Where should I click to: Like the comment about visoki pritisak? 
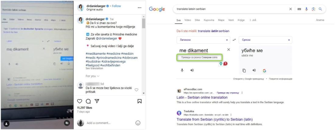click(136, 90)
